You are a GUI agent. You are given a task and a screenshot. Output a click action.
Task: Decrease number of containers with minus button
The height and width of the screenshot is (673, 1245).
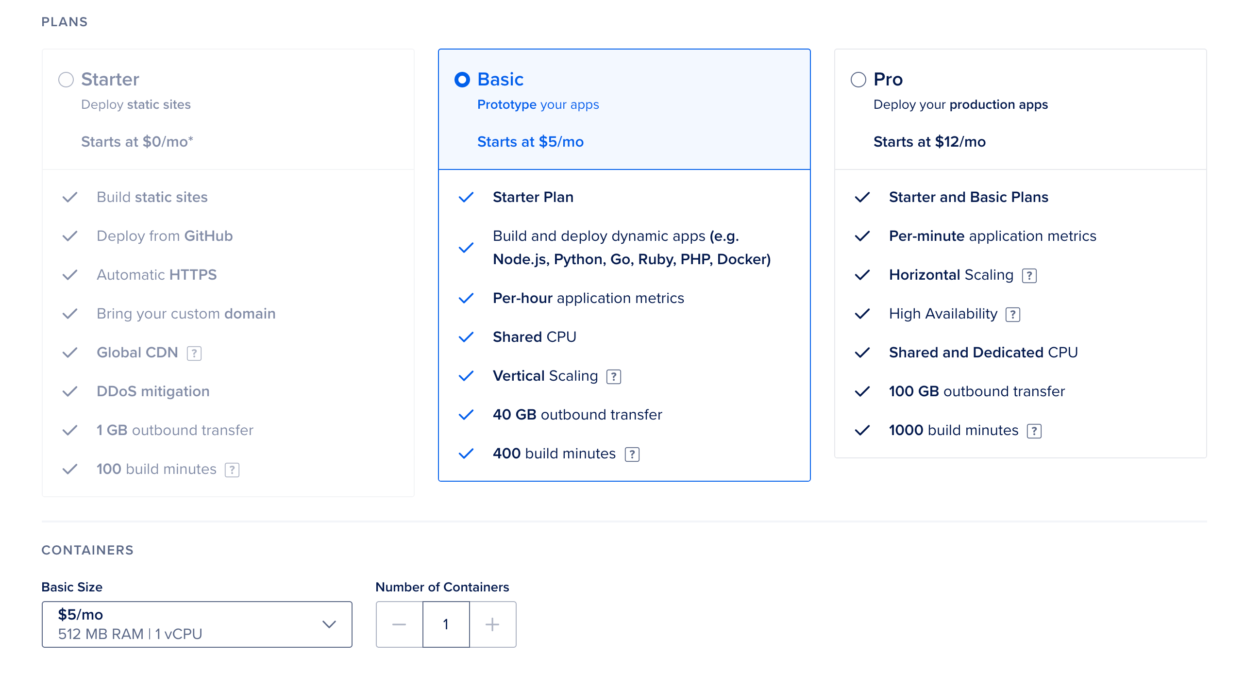coord(399,624)
